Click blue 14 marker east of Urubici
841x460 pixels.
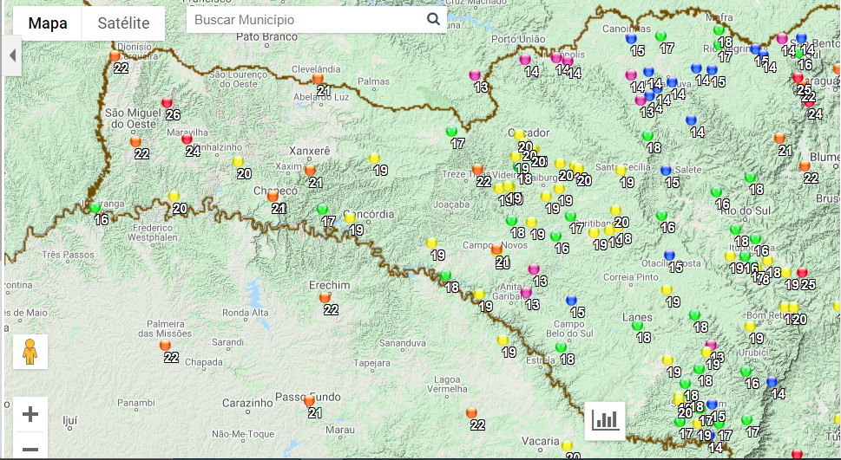point(772,382)
